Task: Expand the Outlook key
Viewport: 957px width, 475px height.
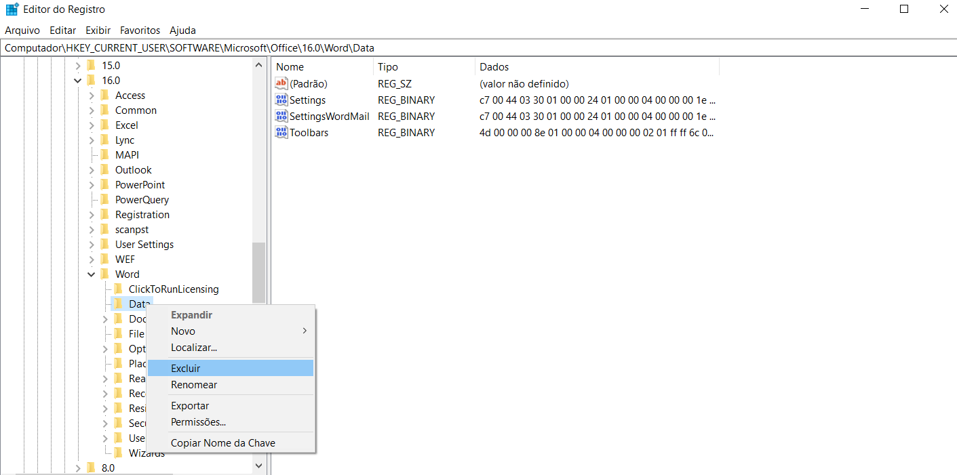Action: tap(92, 170)
